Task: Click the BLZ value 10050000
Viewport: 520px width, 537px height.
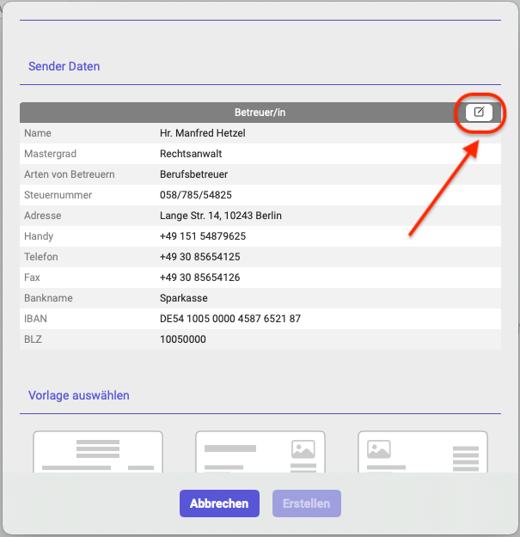Action: (182, 339)
